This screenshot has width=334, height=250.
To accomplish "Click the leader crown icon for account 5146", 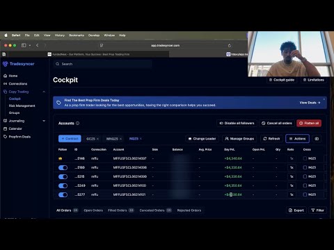I will click(x=61, y=158).
